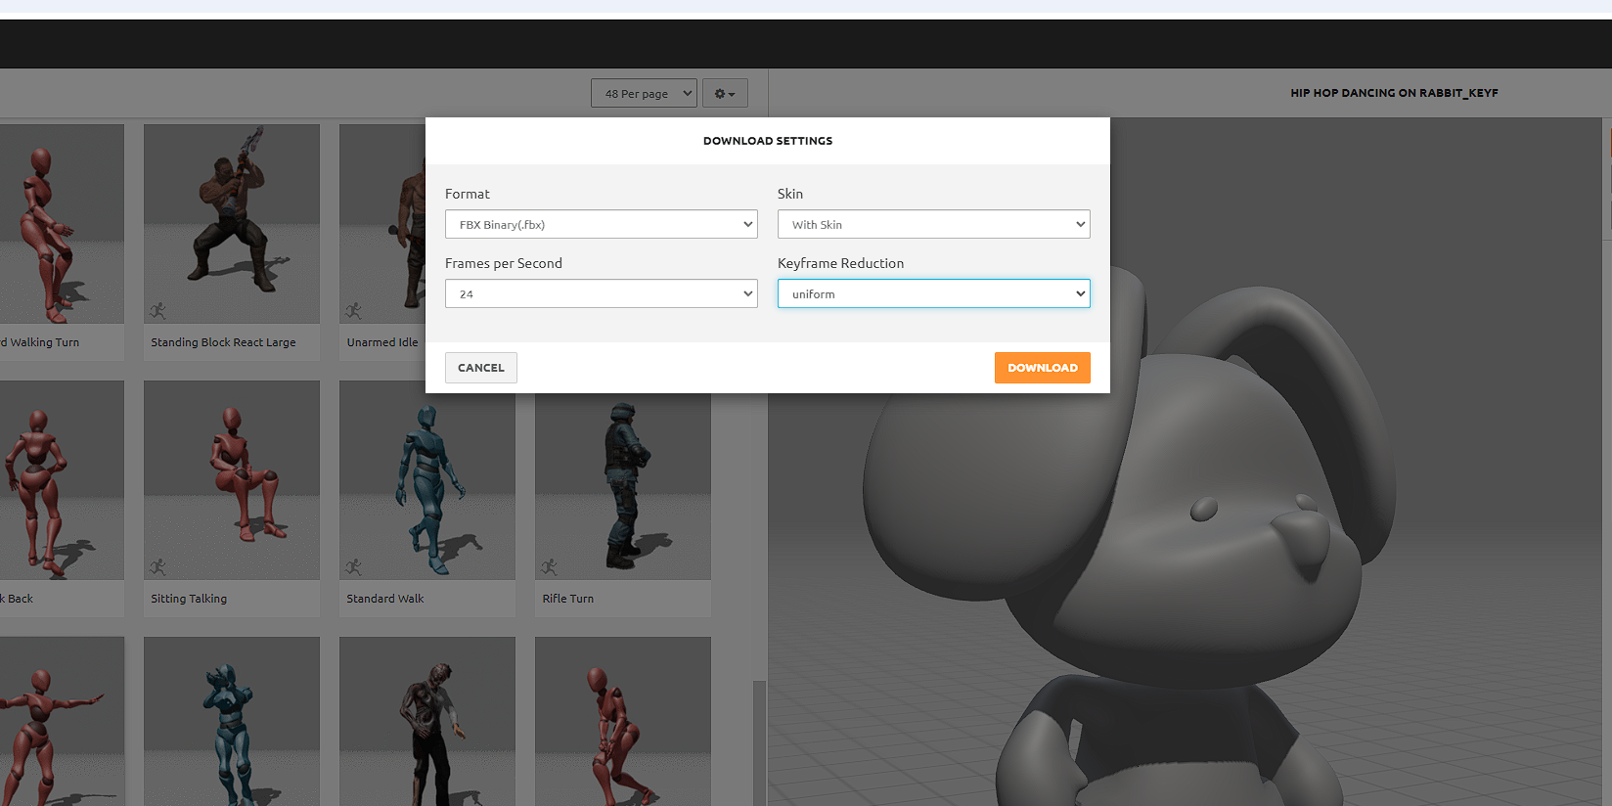
Task: Click the Rifle Turn label
Action: pos(568,599)
